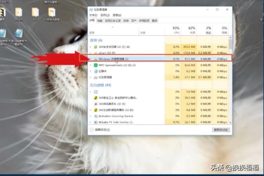Switch to the Details (详细信息) tab
Viewport: 264px width, 176px height.
pos(144,21)
